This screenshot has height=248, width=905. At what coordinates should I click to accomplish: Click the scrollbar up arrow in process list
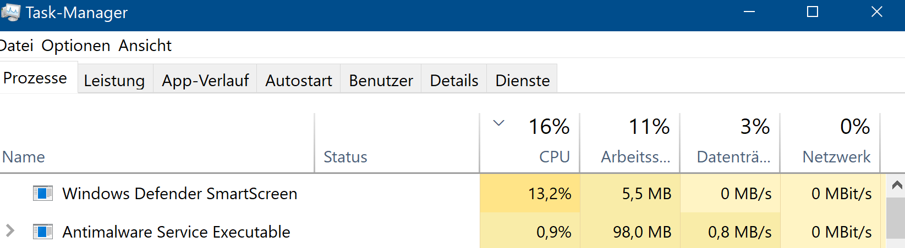pos(897,185)
